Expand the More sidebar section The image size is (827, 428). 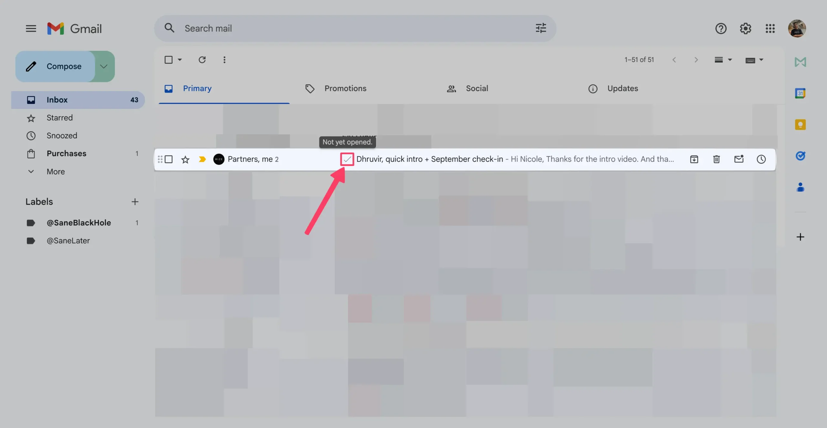pyautogui.click(x=56, y=171)
